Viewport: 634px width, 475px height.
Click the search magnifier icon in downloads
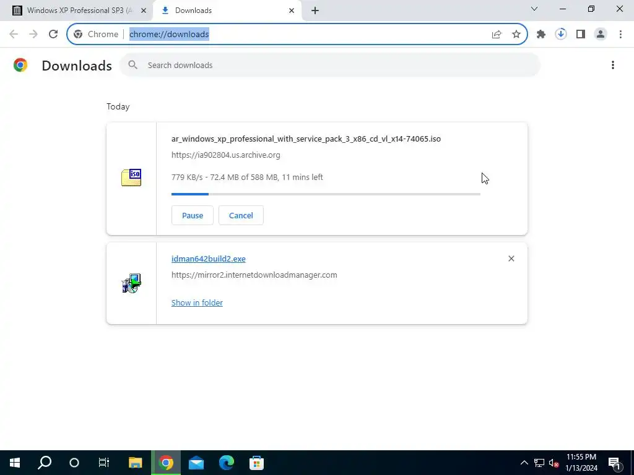pyautogui.click(x=133, y=64)
